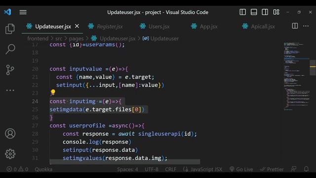Open the Search view in activity bar

tap(10, 49)
